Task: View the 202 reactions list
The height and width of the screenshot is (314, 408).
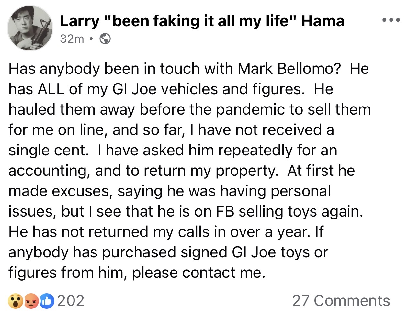Action: pyautogui.click(x=71, y=301)
